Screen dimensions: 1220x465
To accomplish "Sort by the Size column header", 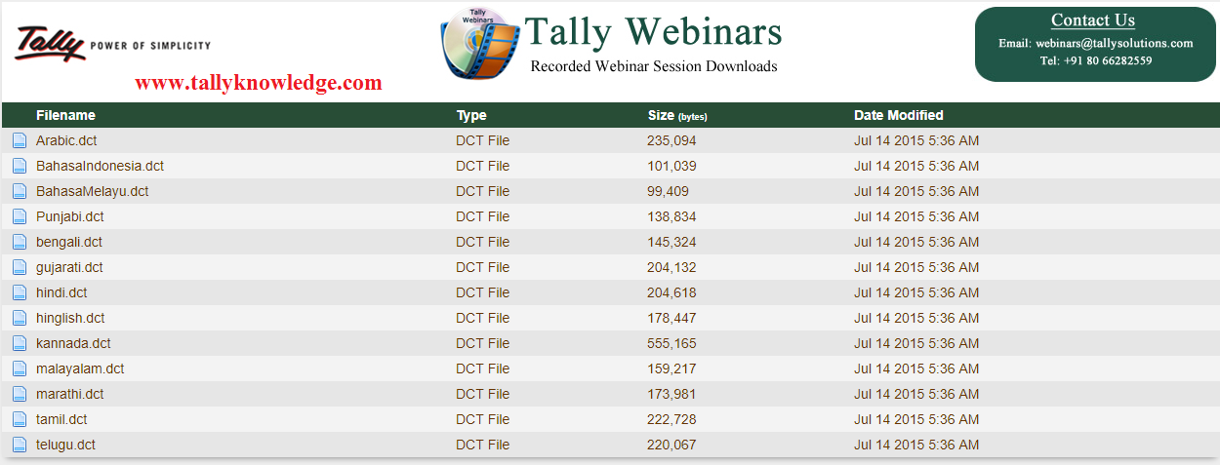I will pyautogui.click(x=677, y=115).
